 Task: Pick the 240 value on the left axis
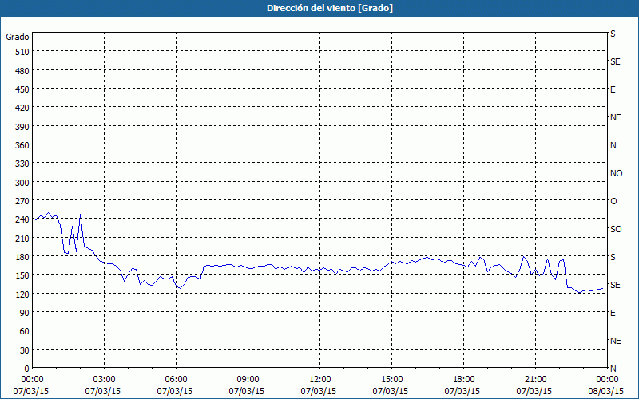[23, 220]
